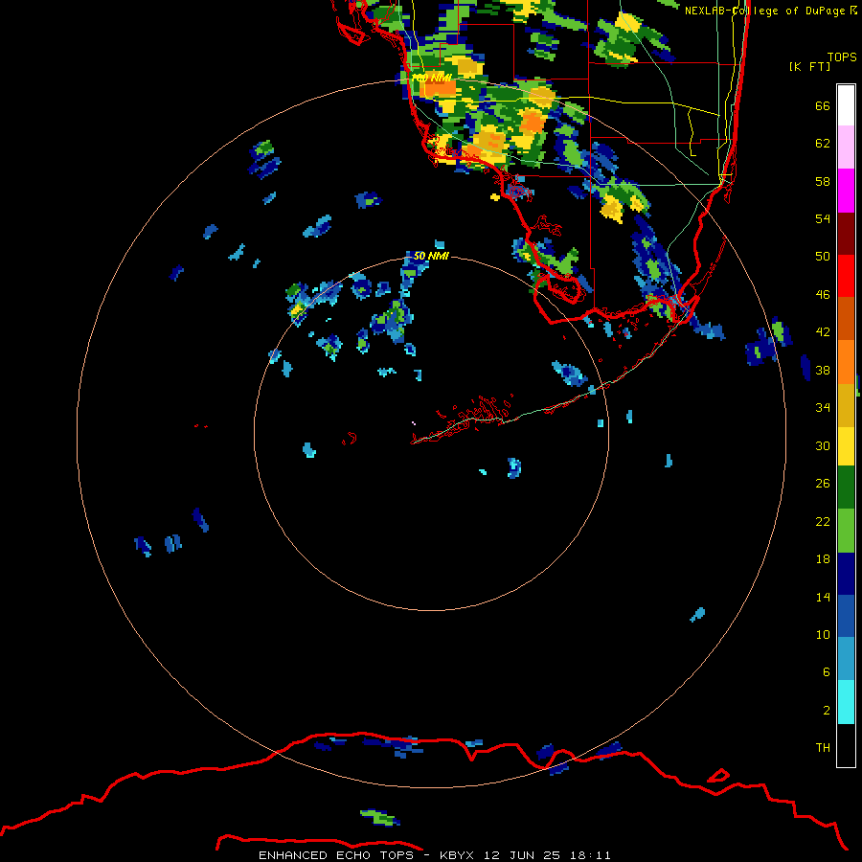Select the "10" scale label

[823, 635]
